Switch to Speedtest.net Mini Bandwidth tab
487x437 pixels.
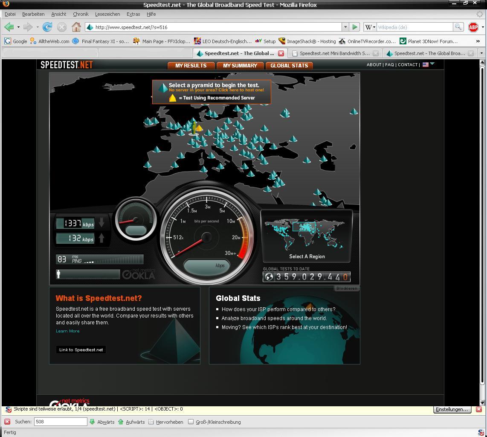[x=335, y=53]
